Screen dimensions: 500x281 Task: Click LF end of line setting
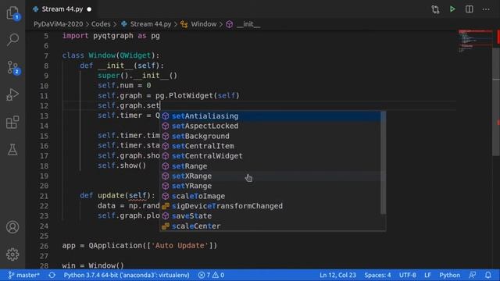click(427, 276)
